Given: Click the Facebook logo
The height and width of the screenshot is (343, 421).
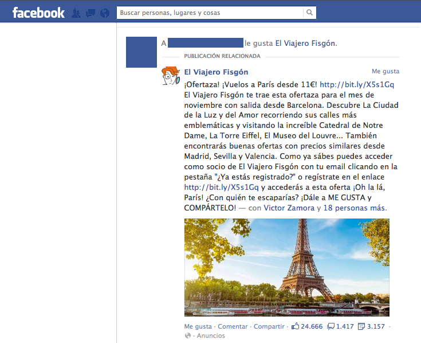Looking at the screenshot, I should click(x=38, y=13).
